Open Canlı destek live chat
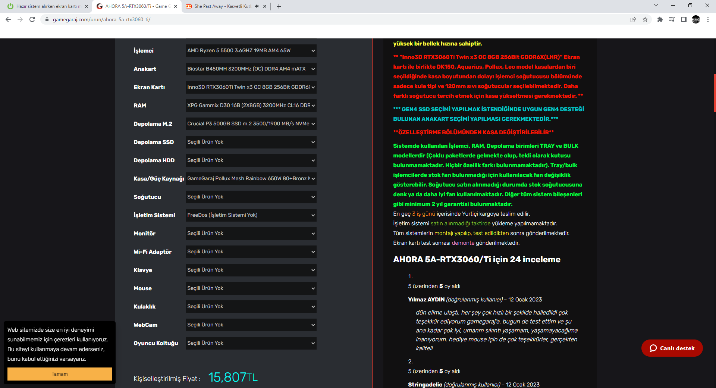The height and width of the screenshot is (388, 716). [672, 348]
